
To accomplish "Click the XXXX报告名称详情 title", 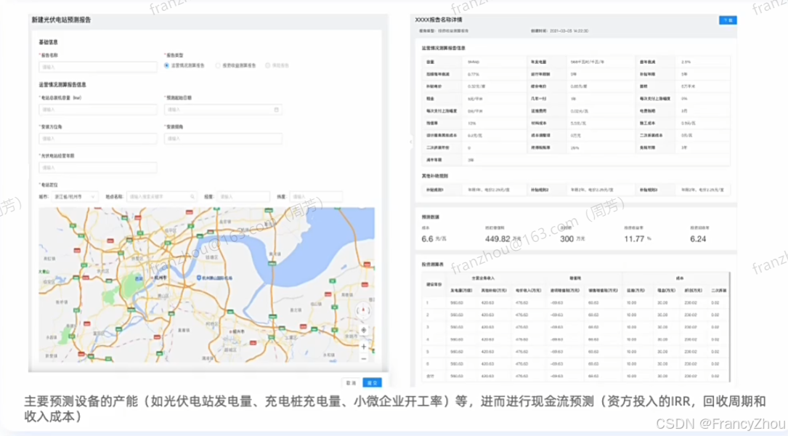I will [438, 20].
